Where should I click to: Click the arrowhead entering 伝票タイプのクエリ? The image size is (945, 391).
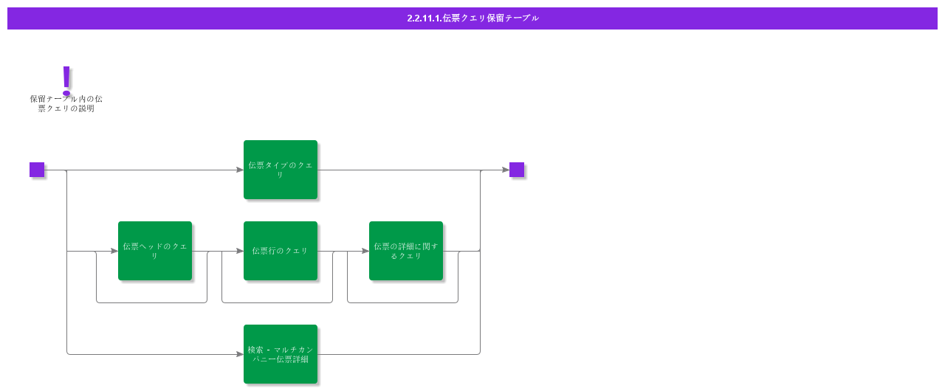(x=240, y=170)
